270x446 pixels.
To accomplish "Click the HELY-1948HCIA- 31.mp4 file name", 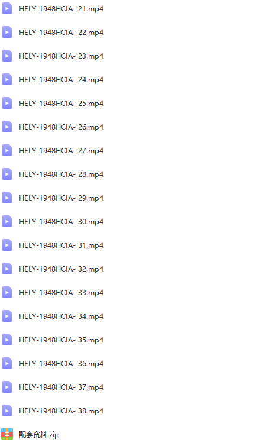I will point(61,245).
